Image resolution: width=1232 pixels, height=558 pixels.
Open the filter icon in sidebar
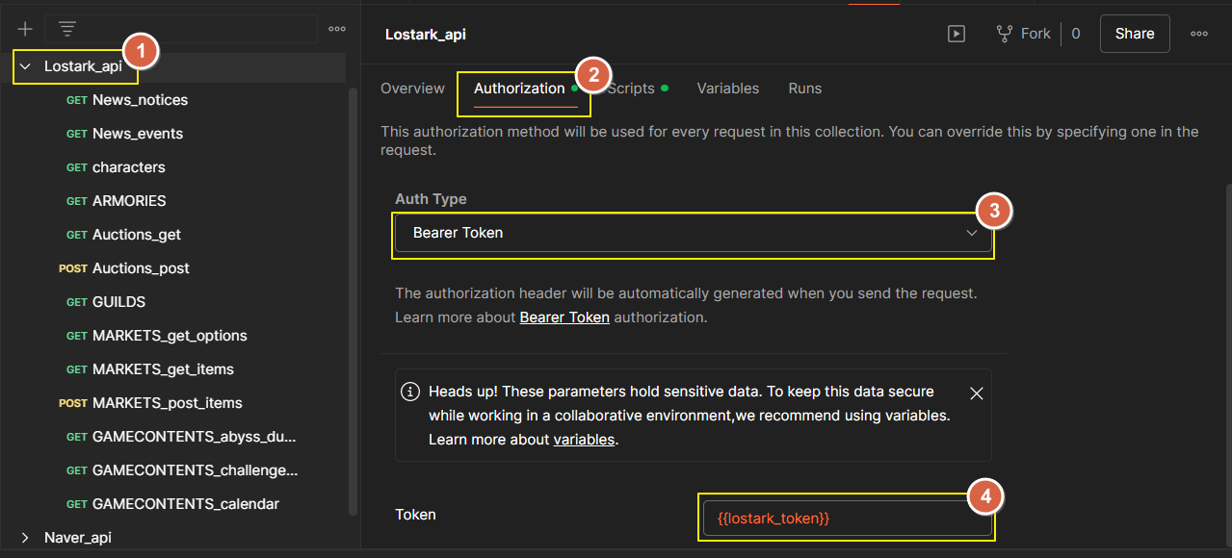(66, 29)
